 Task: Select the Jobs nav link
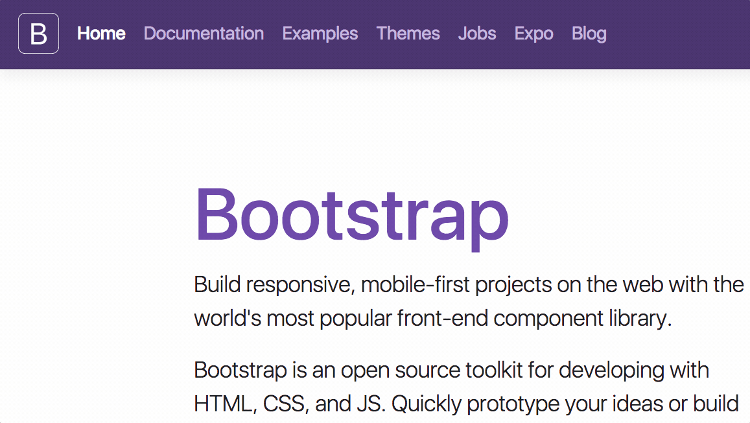[477, 34]
